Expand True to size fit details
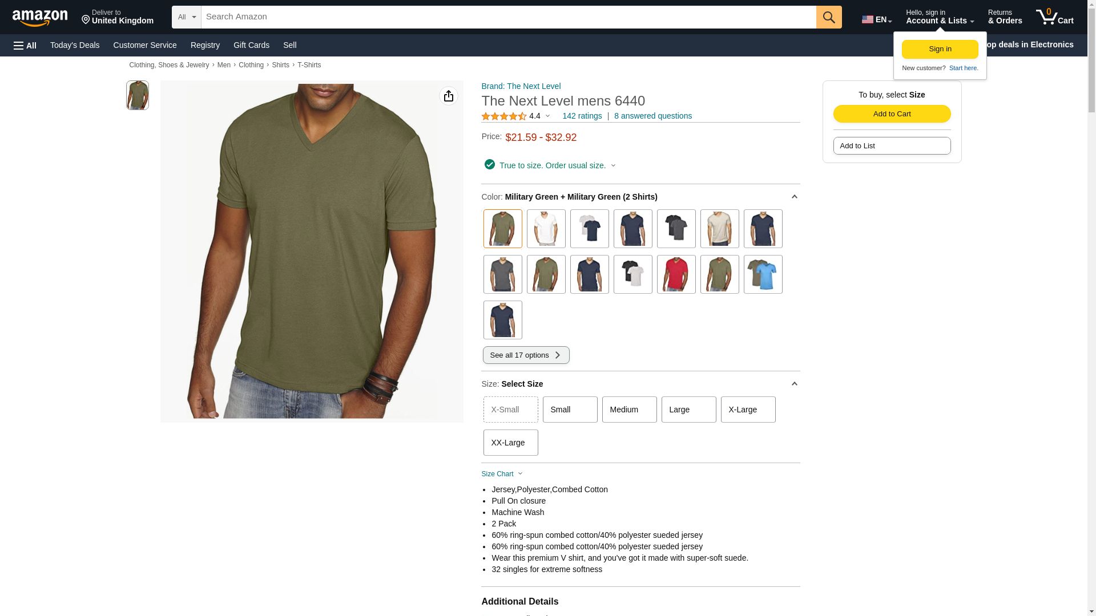This screenshot has height=616, width=1096. coord(557,165)
